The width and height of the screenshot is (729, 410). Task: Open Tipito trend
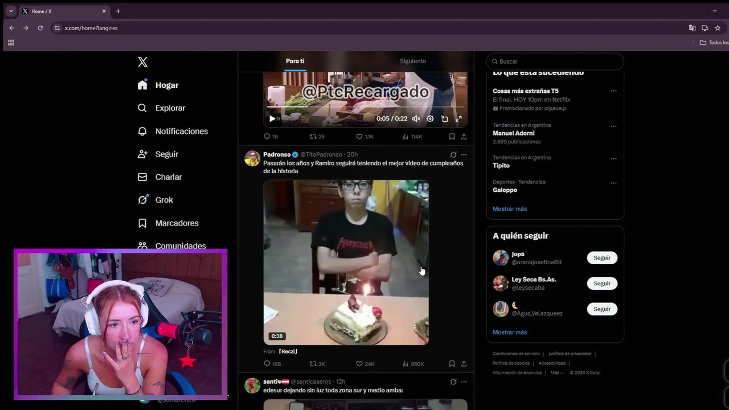coord(501,166)
